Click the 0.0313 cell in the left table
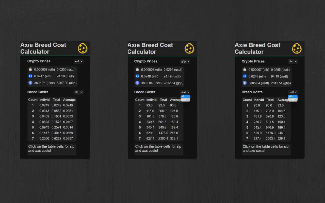Screen dimensions: 325x203 tap(44, 111)
